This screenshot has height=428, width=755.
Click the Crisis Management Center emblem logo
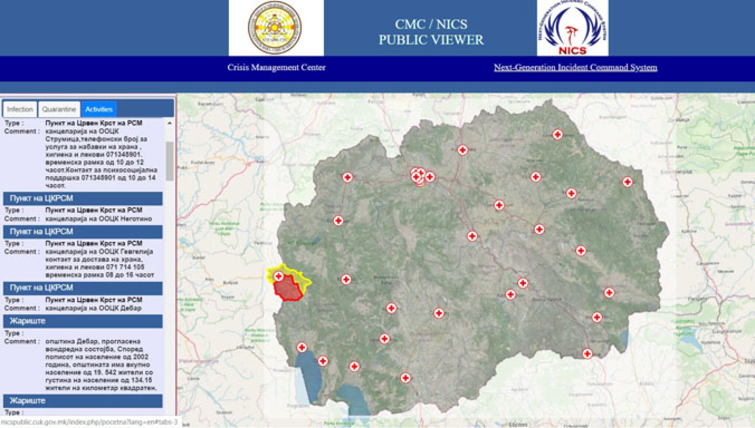pyautogui.click(x=275, y=28)
